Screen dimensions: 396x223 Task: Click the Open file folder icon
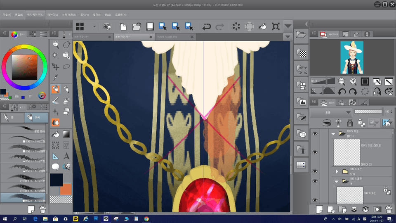pos(137,26)
